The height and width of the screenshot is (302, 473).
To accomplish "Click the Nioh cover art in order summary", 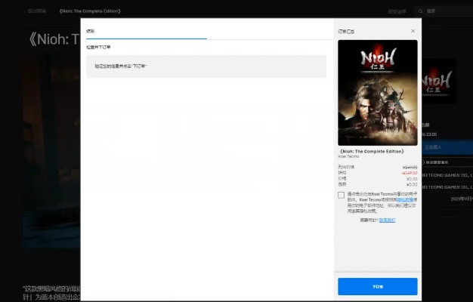I will [x=377, y=92].
